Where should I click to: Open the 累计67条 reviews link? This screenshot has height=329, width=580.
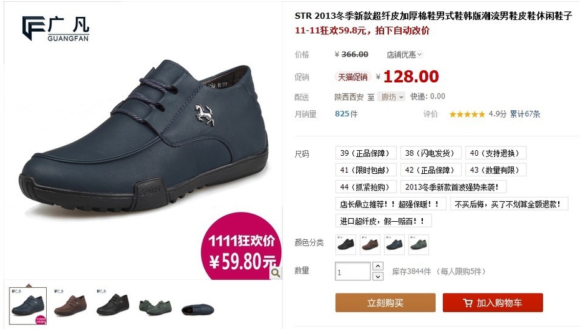click(525, 114)
